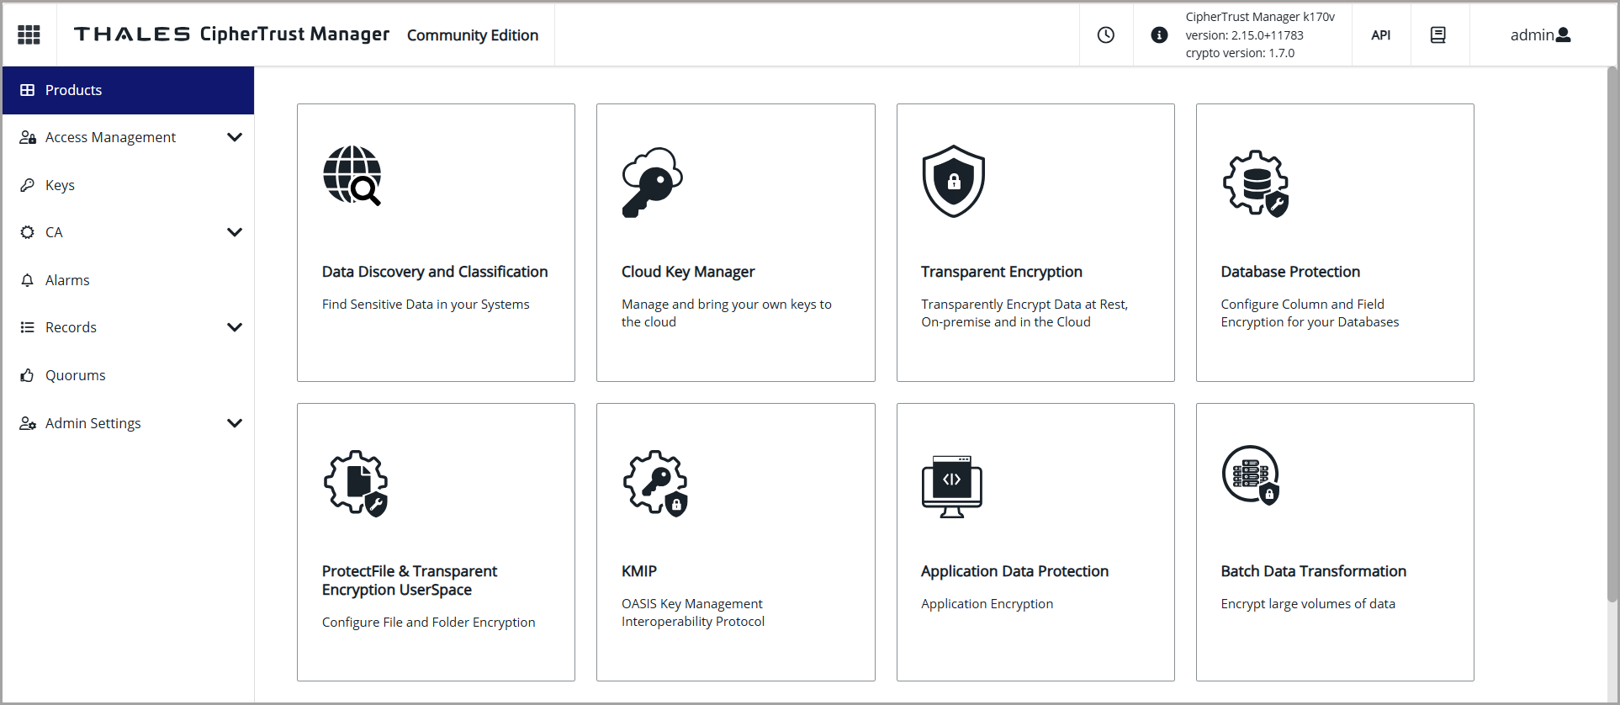Screen dimensions: 1620x705
Task: Open Alarms from the sidebar
Action: point(128,280)
